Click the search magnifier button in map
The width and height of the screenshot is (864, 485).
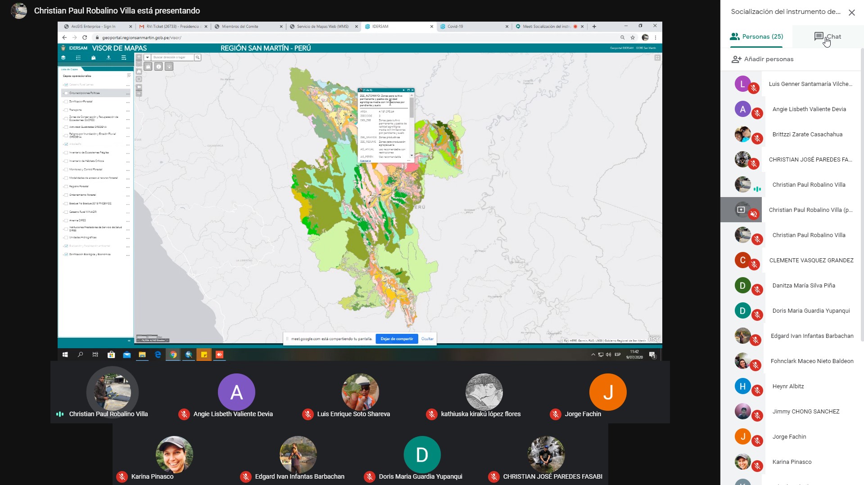197,58
